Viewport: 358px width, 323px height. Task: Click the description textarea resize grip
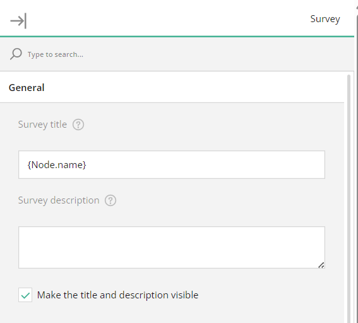[x=321, y=265]
